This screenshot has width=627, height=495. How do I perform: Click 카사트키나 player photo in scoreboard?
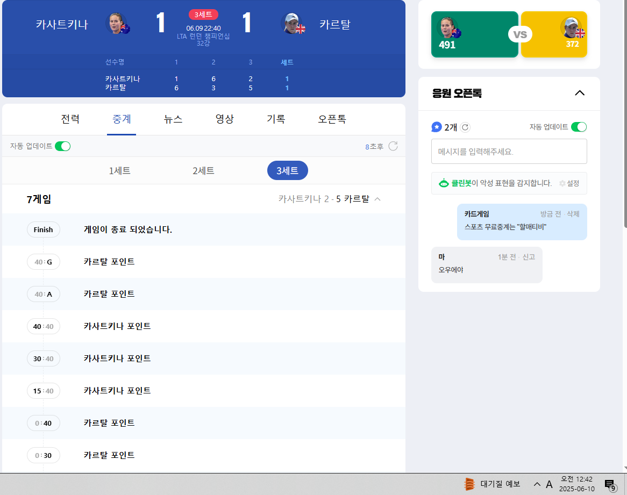pyautogui.click(x=117, y=24)
